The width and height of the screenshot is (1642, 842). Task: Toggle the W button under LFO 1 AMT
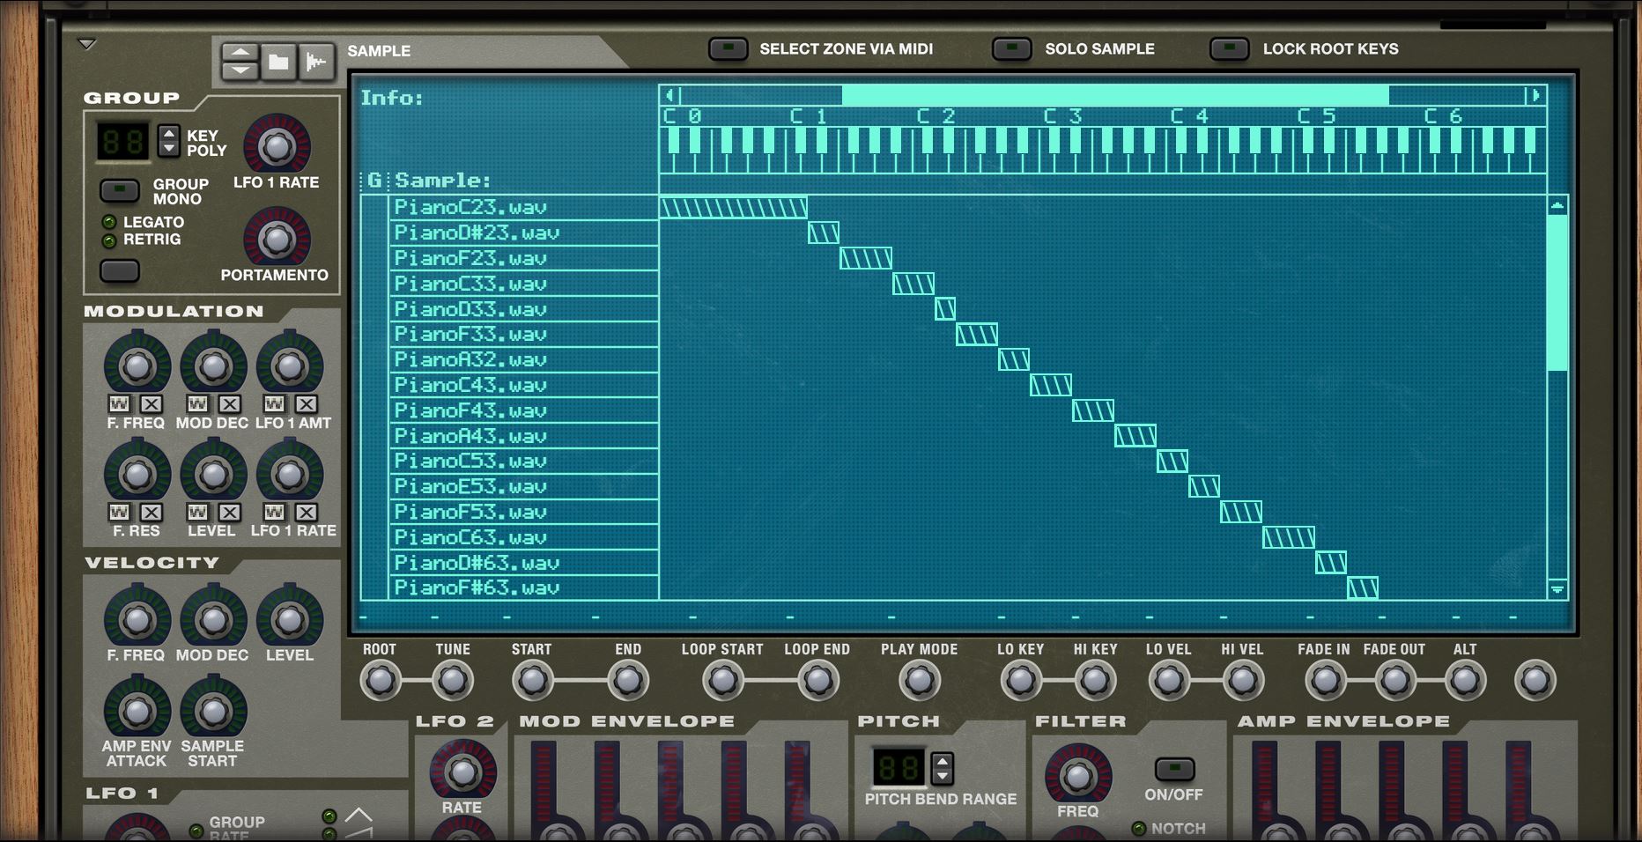click(274, 404)
